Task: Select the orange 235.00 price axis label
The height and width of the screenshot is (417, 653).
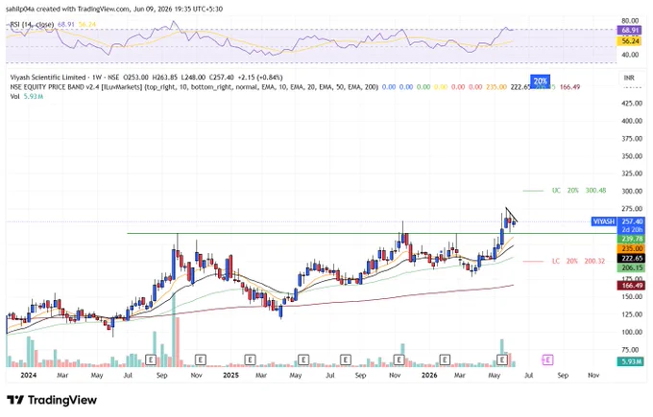Action: 632,248
